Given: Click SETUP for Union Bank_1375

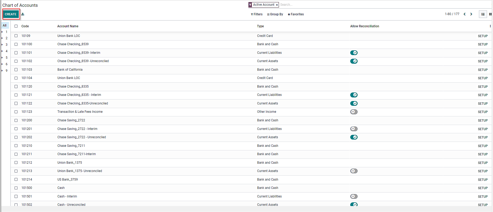Looking at the screenshot, I should 483,163.
